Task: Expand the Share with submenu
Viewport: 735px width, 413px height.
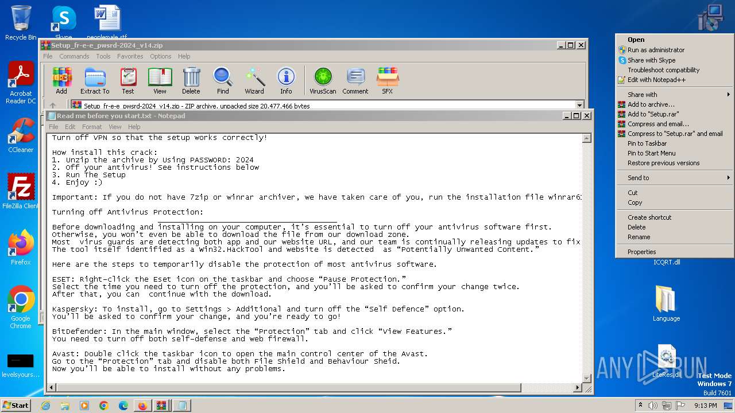Action: (x=675, y=95)
